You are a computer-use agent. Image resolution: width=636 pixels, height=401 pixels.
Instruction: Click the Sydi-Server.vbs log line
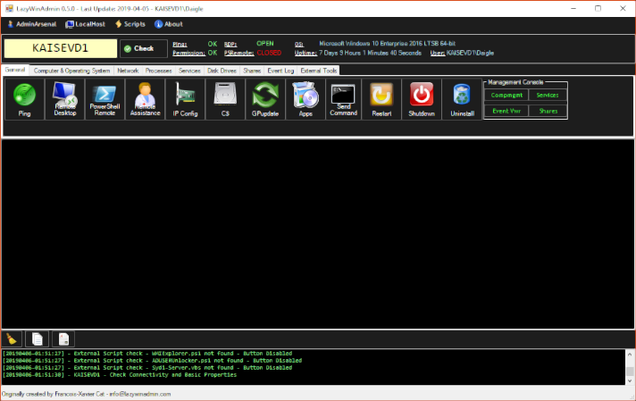pos(147,368)
